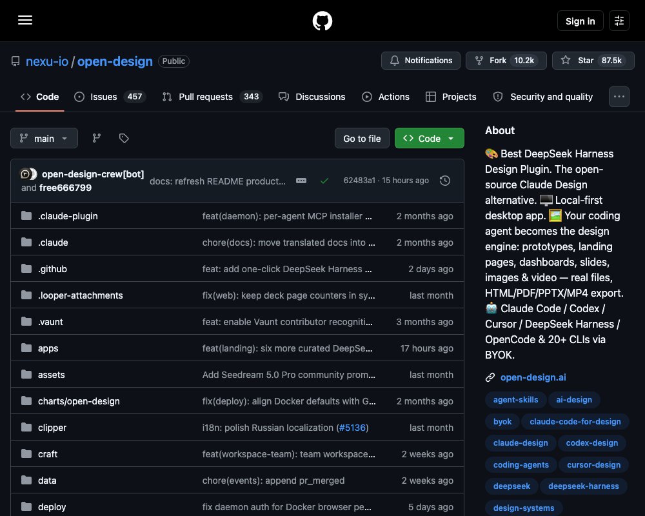Open 'chore(events): append pr_merged' commit
This screenshot has width=645, height=516.
coord(273,481)
